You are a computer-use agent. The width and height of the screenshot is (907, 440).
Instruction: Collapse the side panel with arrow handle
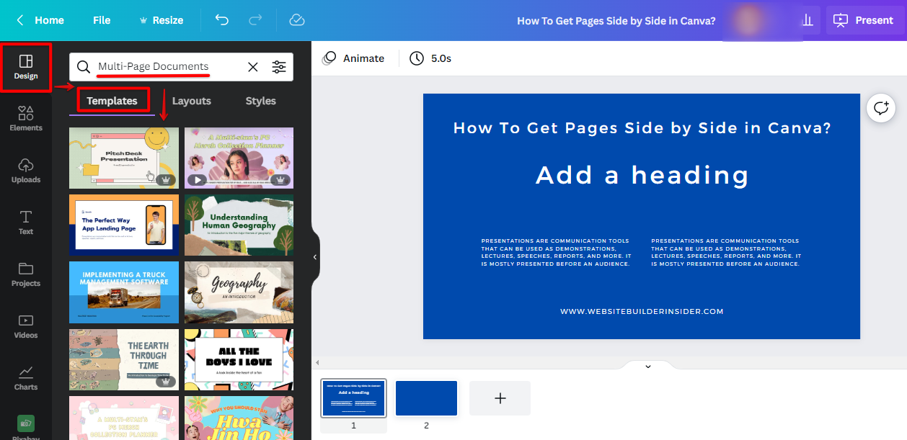(x=315, y=257)
